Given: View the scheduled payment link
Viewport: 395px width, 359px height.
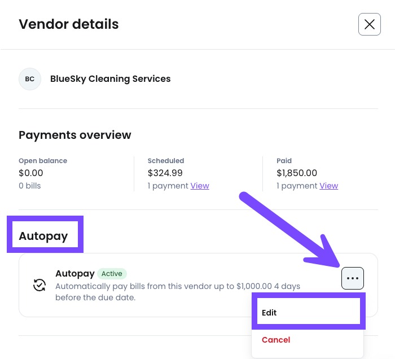Looking at the screenshot, I should [200, 186].
